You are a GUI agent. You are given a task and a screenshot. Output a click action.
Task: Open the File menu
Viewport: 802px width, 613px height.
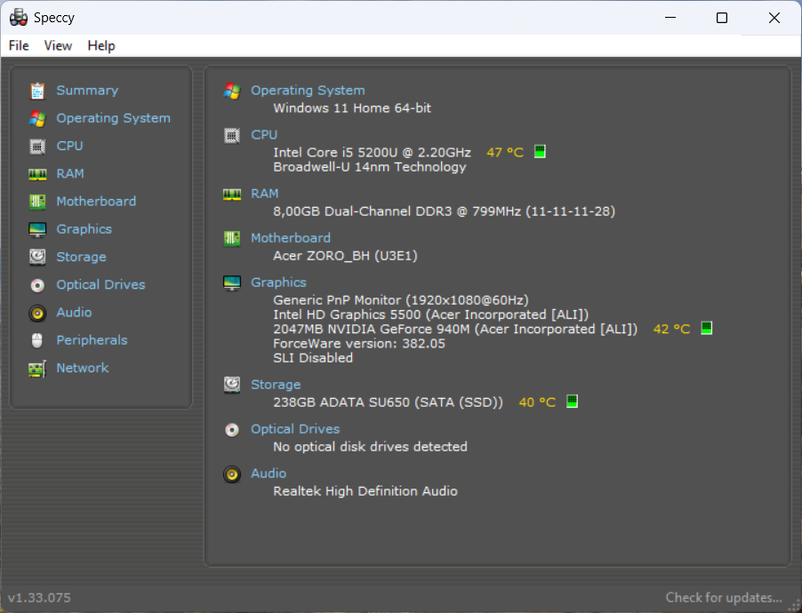point(18,45)
